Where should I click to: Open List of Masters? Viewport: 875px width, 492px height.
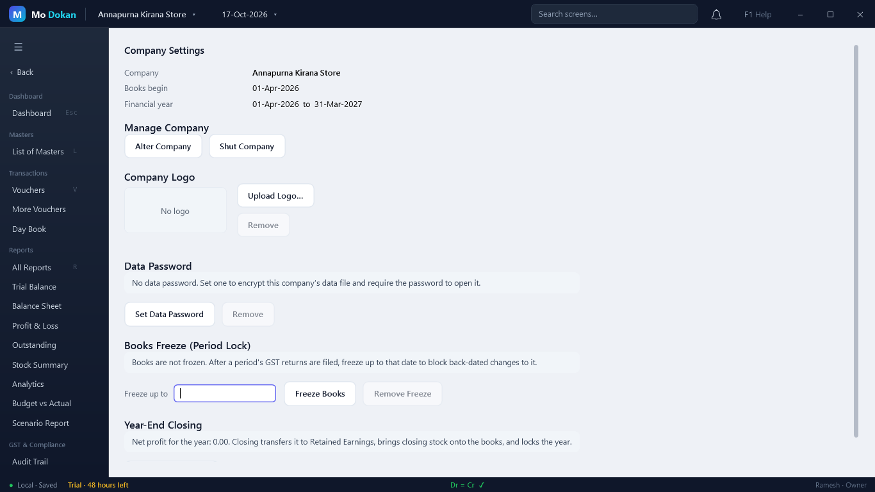click(x=44, y=151)
